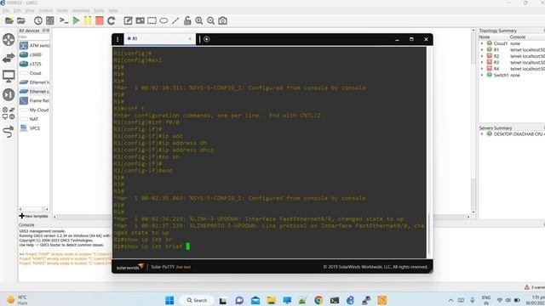Open the View menu
545x306 pixels.
pyautogui.click(x=30, y=11)
